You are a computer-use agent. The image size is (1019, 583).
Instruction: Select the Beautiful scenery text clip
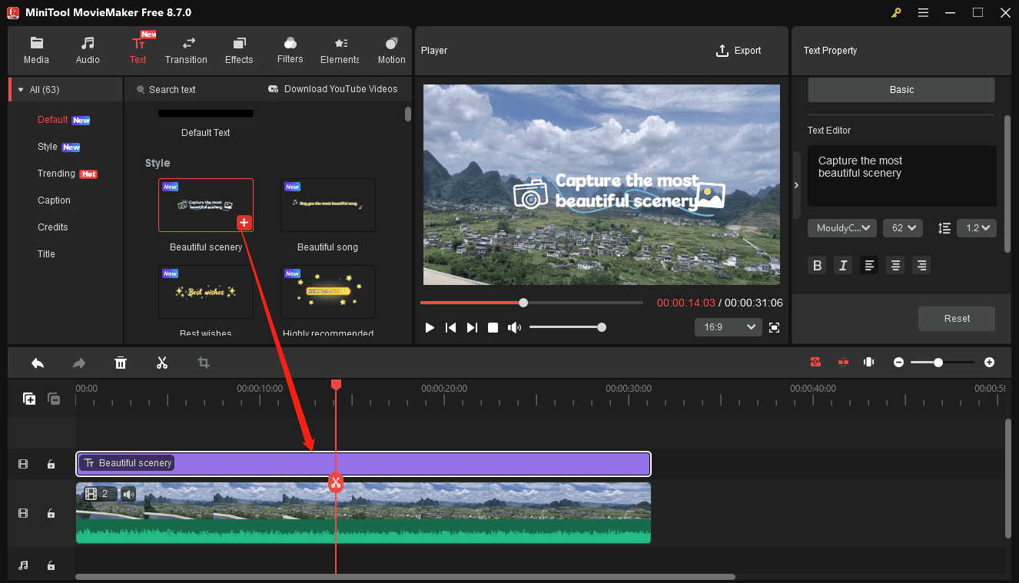pyautogui.click(x=363, y=463)
